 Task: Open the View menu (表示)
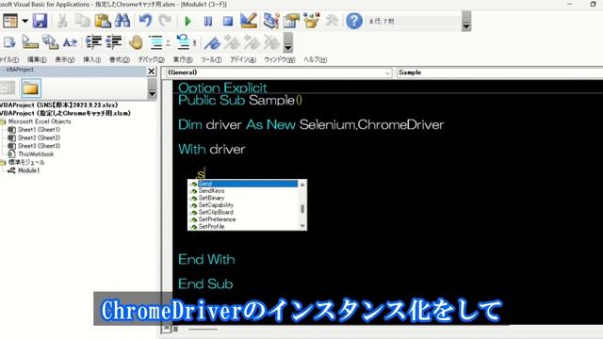[65, 59]
